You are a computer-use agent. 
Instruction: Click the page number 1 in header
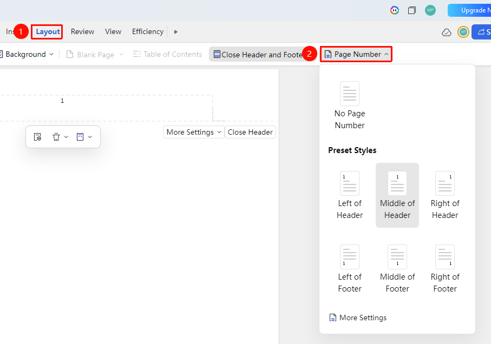[x=62, y=101]
